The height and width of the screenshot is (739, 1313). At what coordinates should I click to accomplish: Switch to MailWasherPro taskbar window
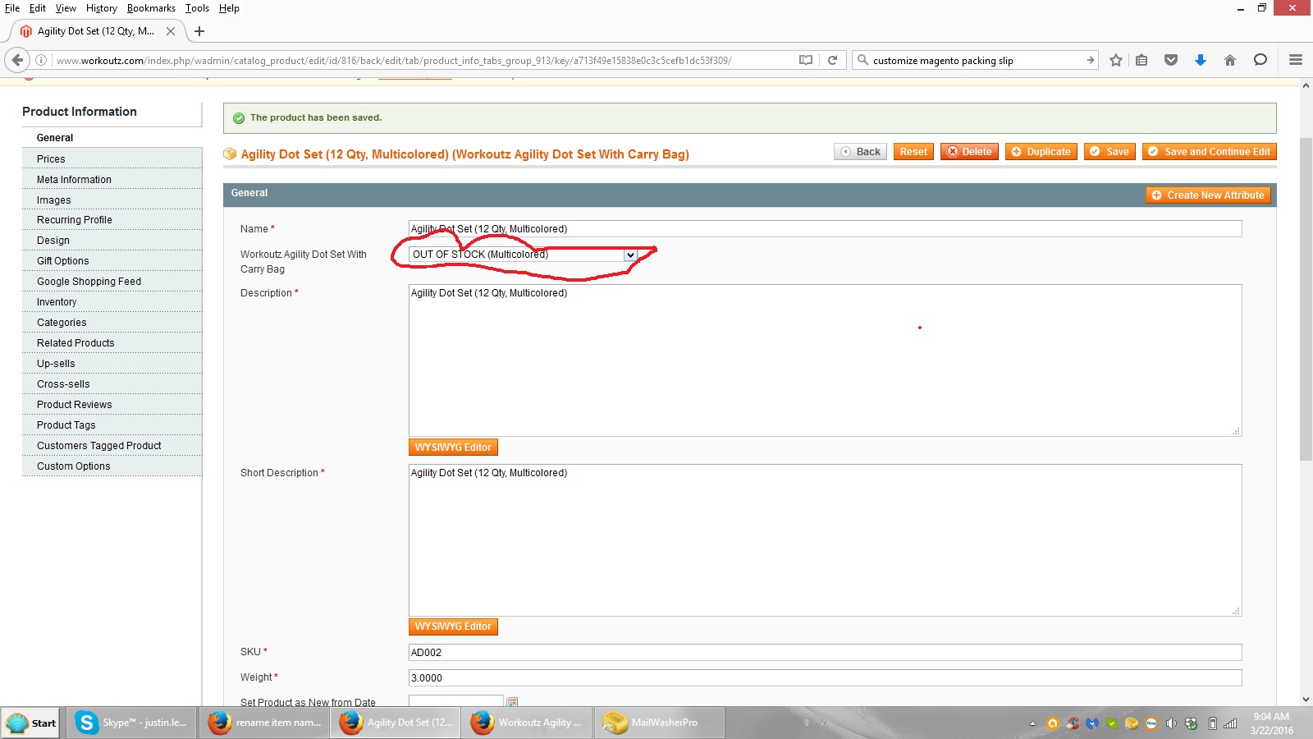tap(659, 723)
